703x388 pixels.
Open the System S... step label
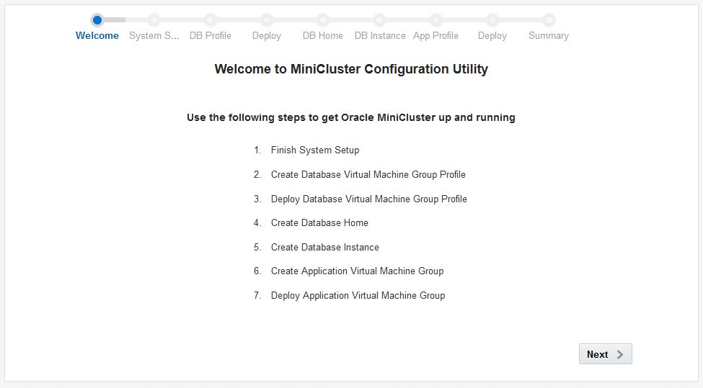[x=154, y=36]
